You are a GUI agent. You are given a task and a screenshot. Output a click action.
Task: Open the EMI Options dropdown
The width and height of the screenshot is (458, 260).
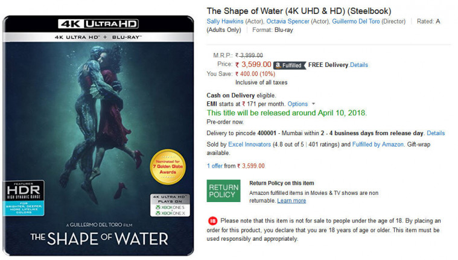click(301, 104)
